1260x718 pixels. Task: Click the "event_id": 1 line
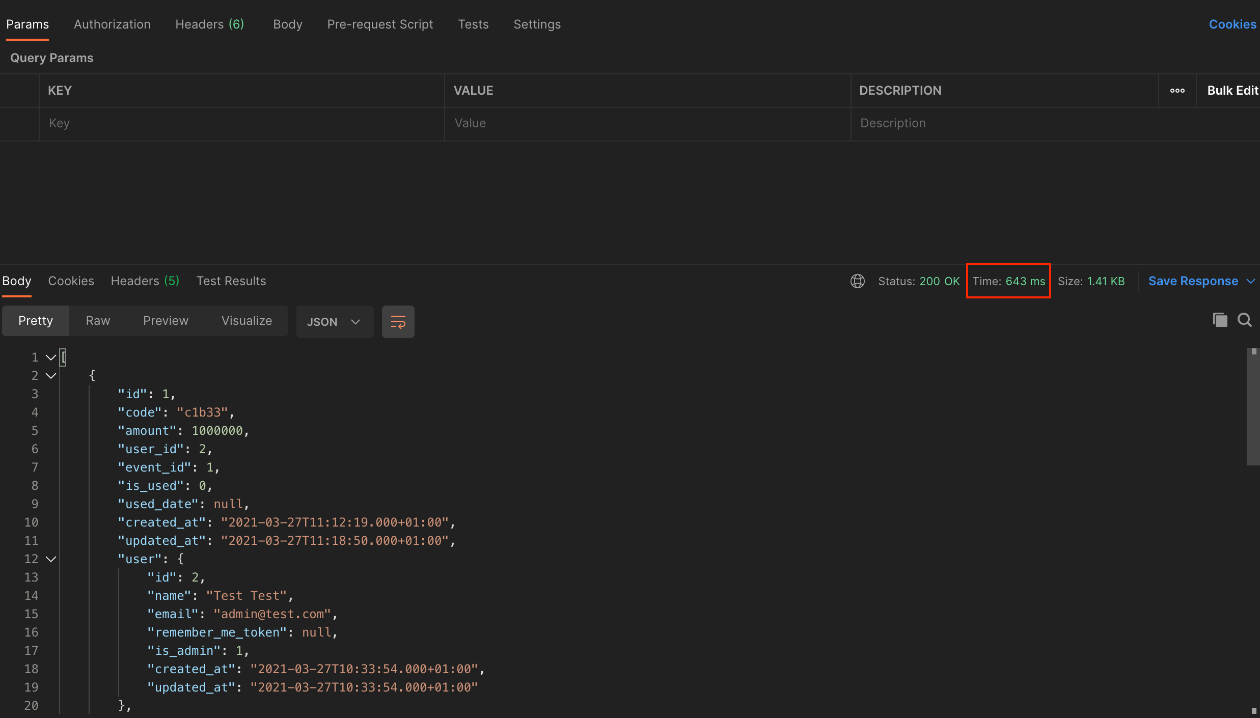(x=169, y=467)
